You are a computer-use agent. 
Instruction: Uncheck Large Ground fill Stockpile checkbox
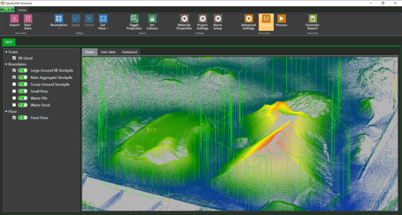tap(14, 70)
